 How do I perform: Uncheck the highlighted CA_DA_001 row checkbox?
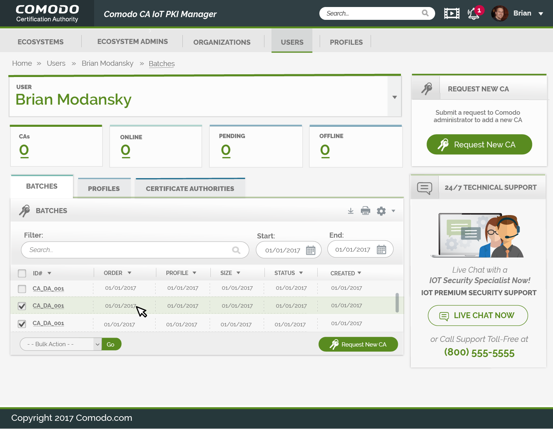22,306
